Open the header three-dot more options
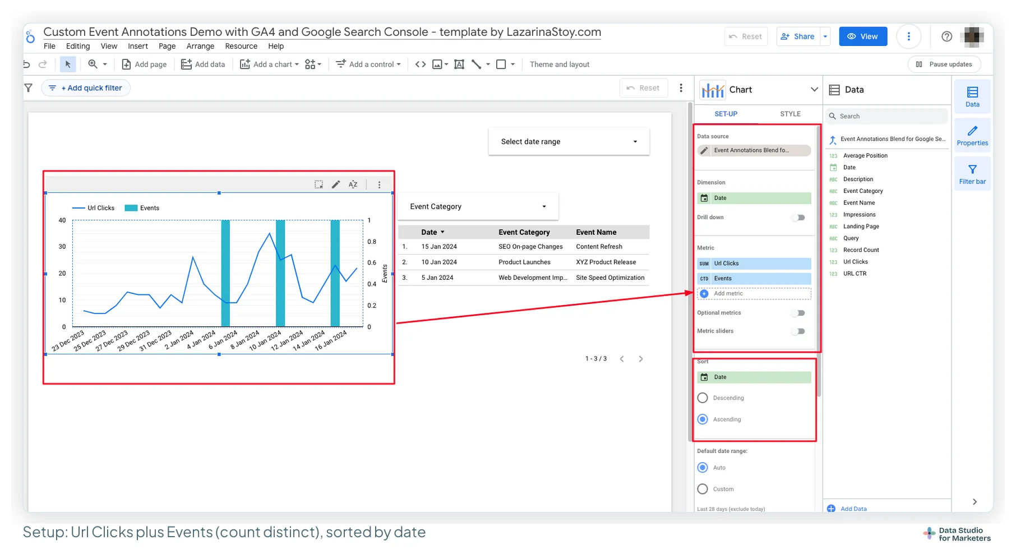This screenshot has height=554, width=1016. coord(909,36)
